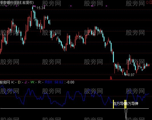Click the red square icon beside the diamond
The height and width of the screenshot is (120, 152).
(x=151, y=3)
